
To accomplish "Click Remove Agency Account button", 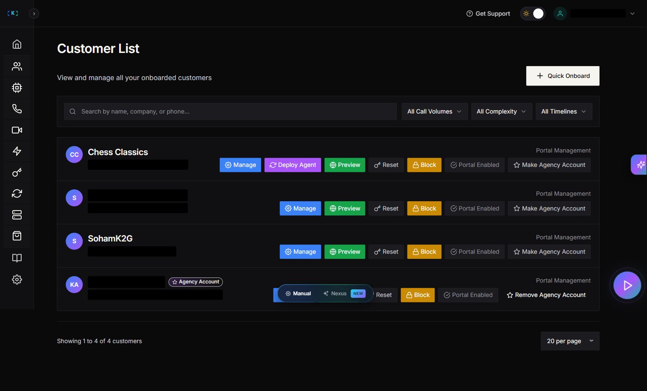I will tap(546, 295).
